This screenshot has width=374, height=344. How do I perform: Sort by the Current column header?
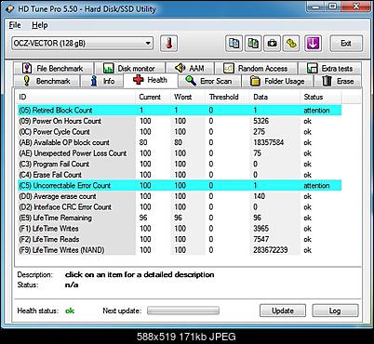tap(153, 97)
